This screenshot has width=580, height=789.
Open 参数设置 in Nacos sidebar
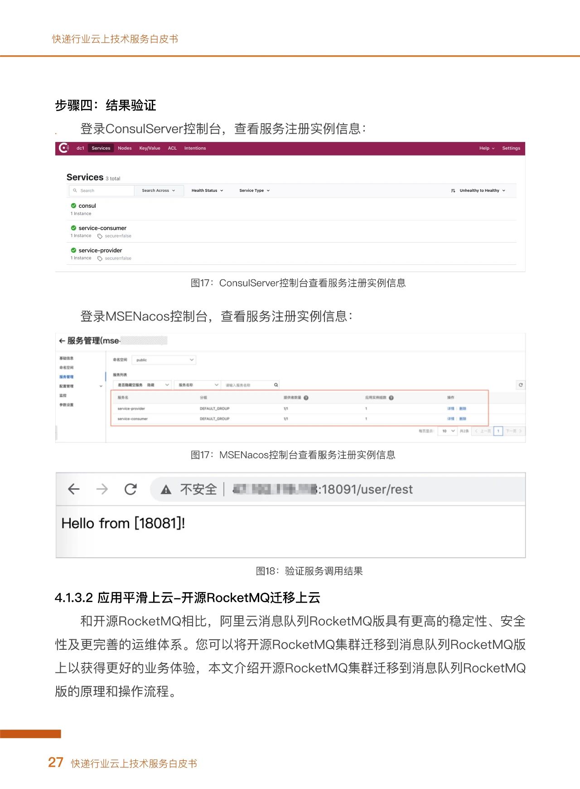tap(66, 404)
